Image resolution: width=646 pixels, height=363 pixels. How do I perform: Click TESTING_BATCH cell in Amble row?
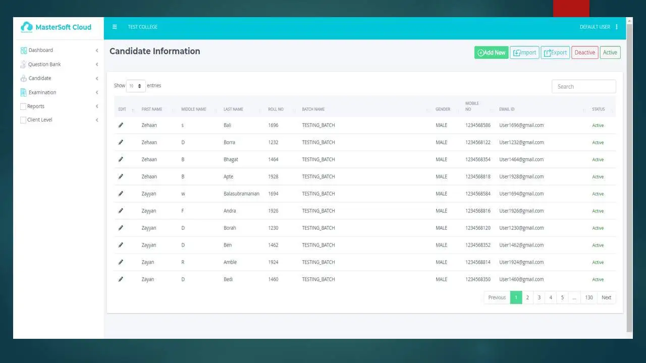[x=318, y=262]
